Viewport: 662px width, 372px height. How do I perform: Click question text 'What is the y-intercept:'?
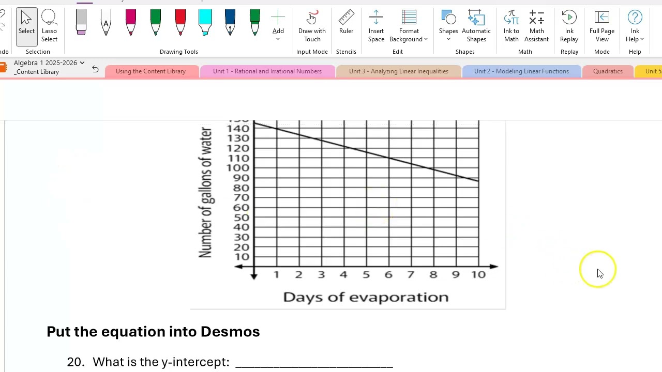tap(161, 362)
